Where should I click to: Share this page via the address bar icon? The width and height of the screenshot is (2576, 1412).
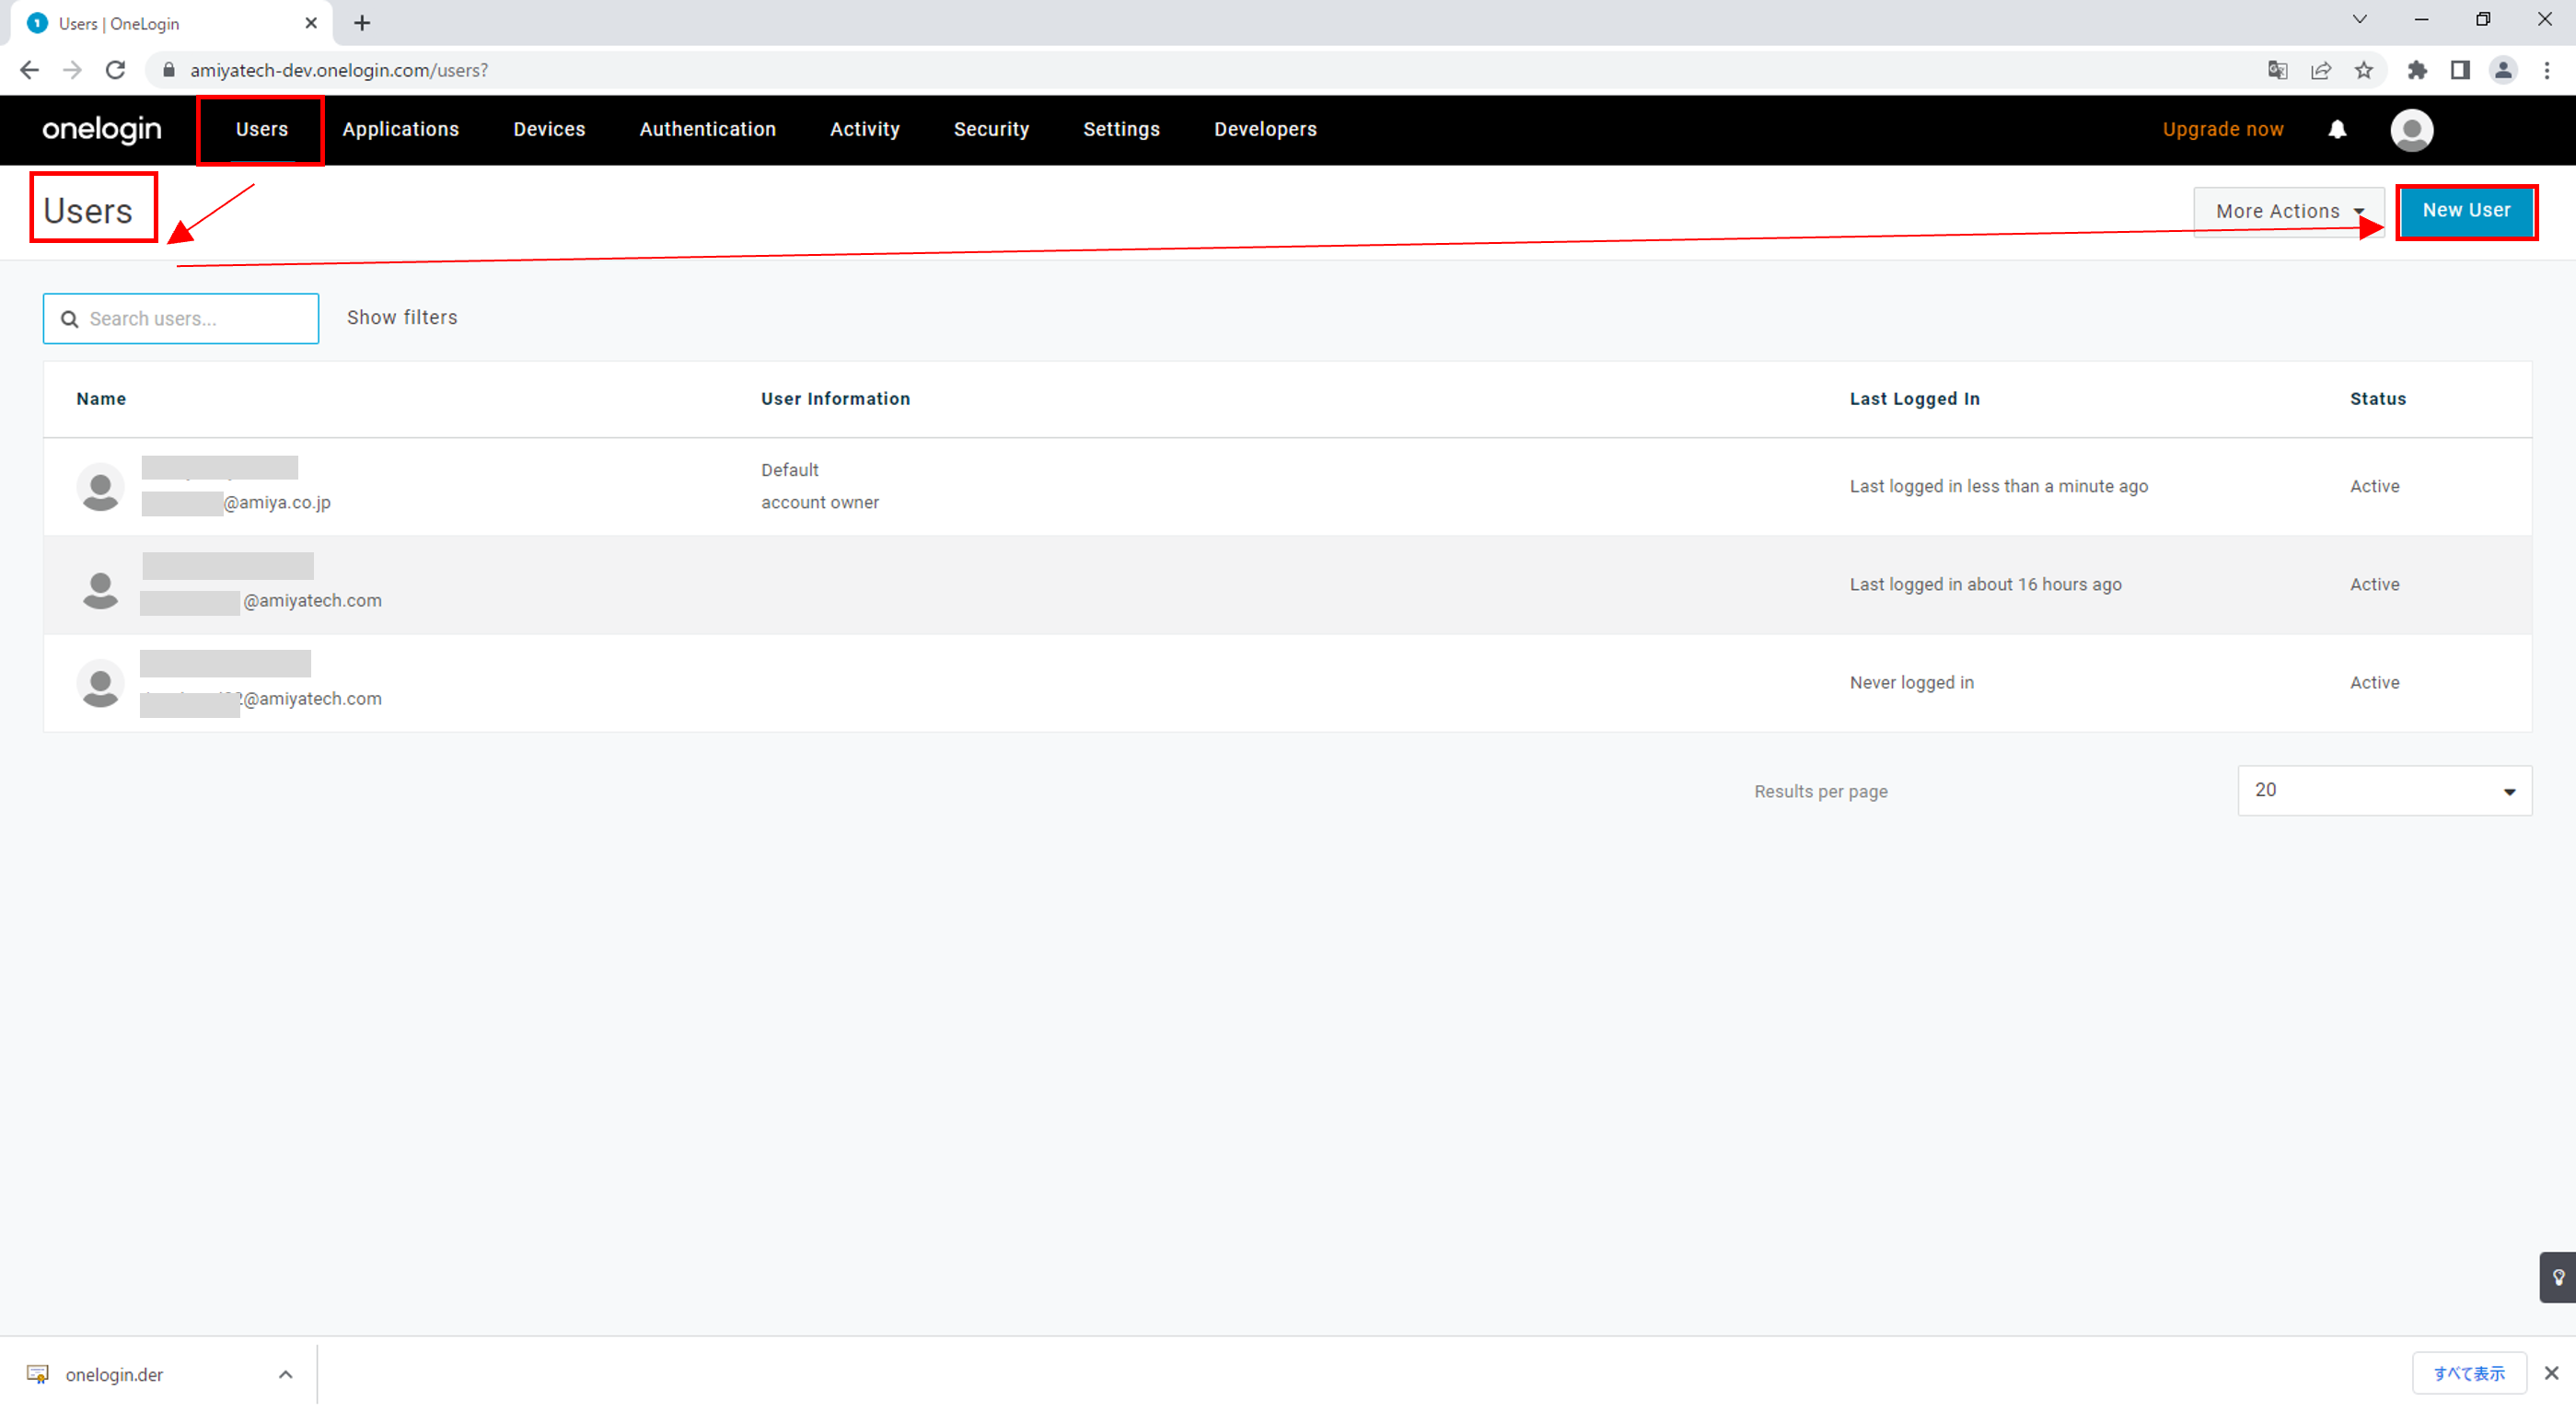(x=2320, y=70)
